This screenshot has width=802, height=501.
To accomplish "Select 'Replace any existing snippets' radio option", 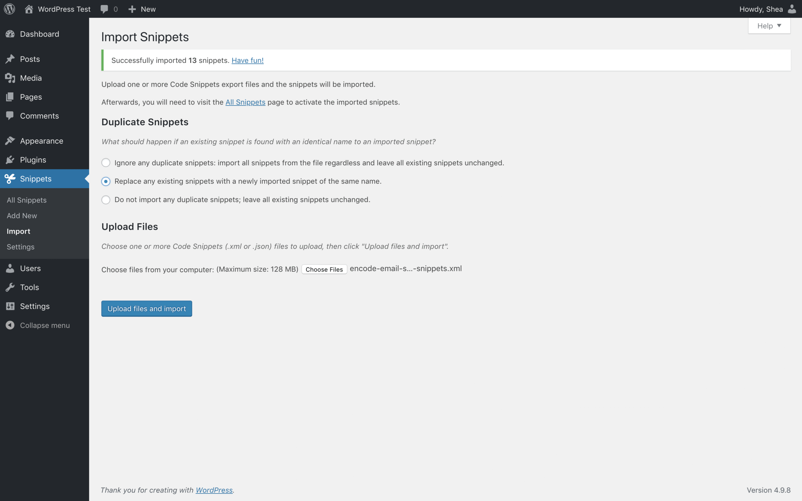I will click(106, 181).
